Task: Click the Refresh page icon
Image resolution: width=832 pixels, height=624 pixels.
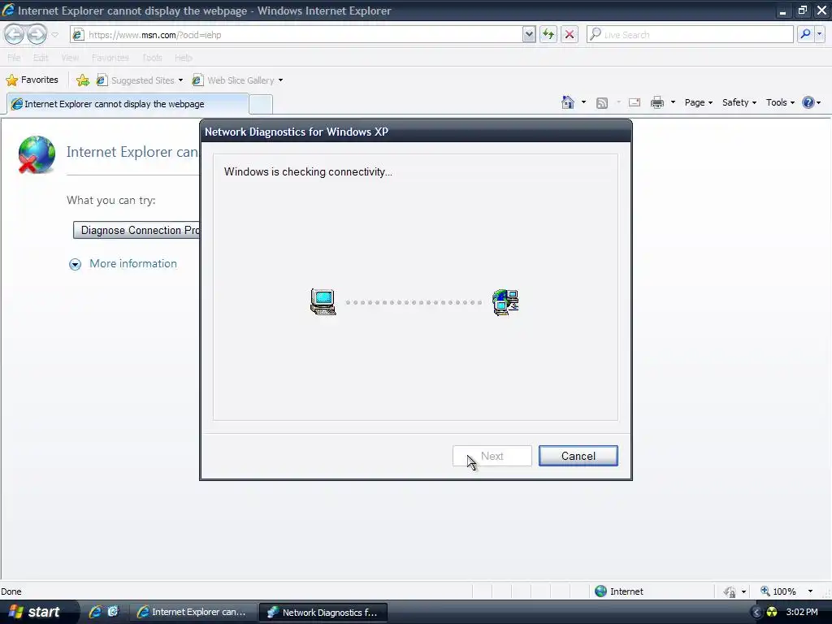Action: [548, 34]
